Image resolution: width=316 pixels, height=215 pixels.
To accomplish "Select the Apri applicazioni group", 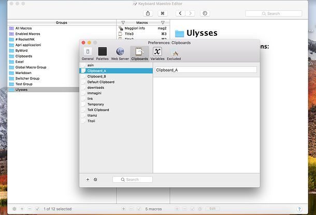I will [x=44, y=45].
